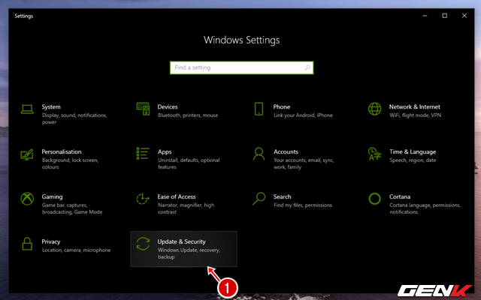Click 'Display, sound, notifications, power' text
This screenshot has width=481, height=300.
click(x=74, y=118)
